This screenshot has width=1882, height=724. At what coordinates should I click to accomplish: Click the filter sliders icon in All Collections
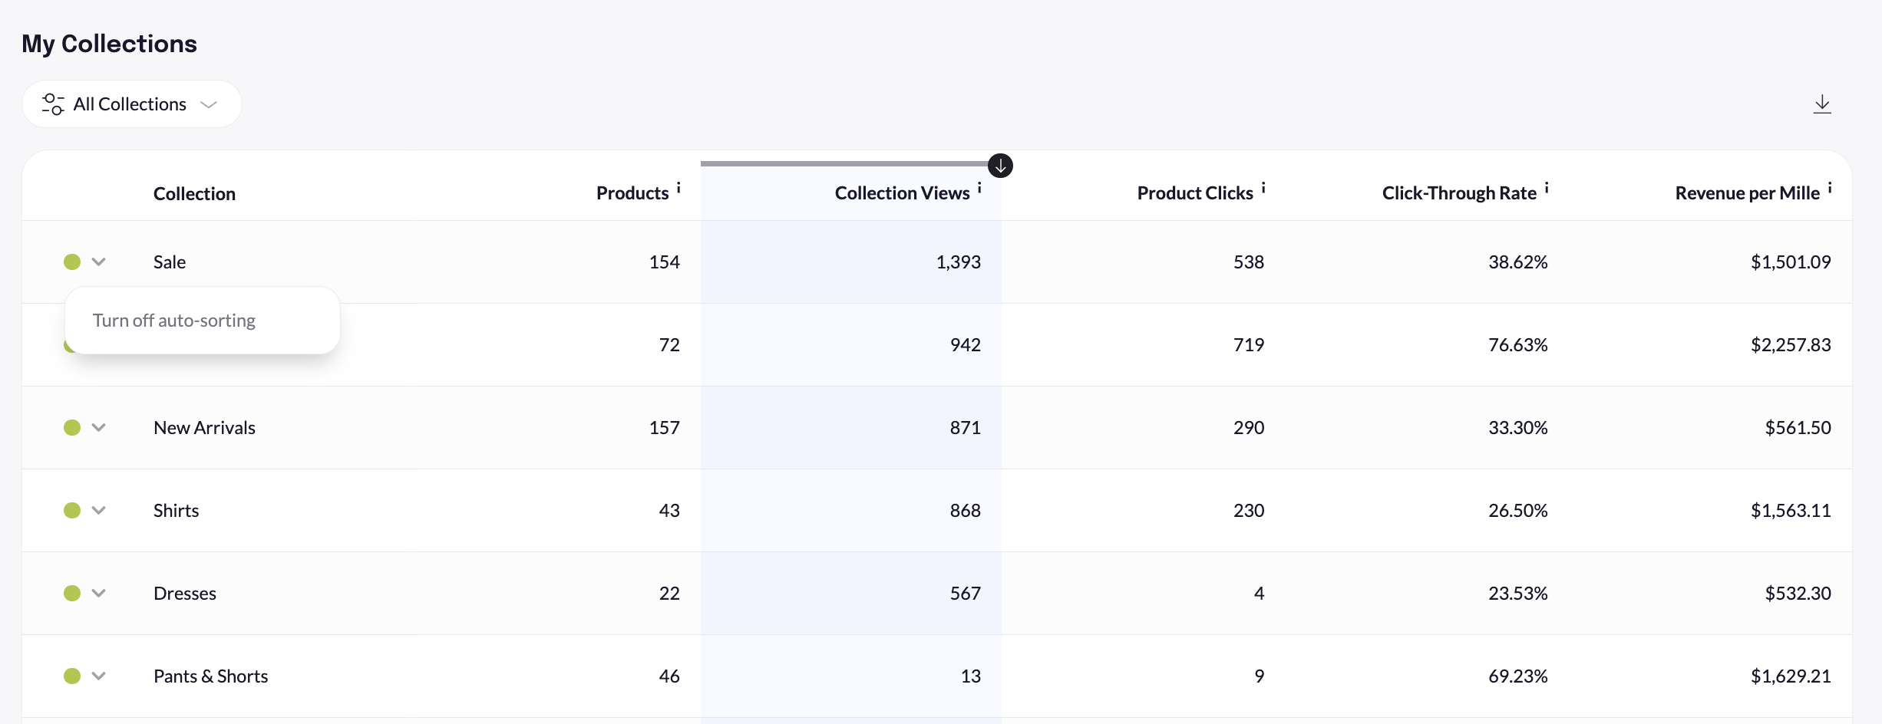(x=53, y=104)
